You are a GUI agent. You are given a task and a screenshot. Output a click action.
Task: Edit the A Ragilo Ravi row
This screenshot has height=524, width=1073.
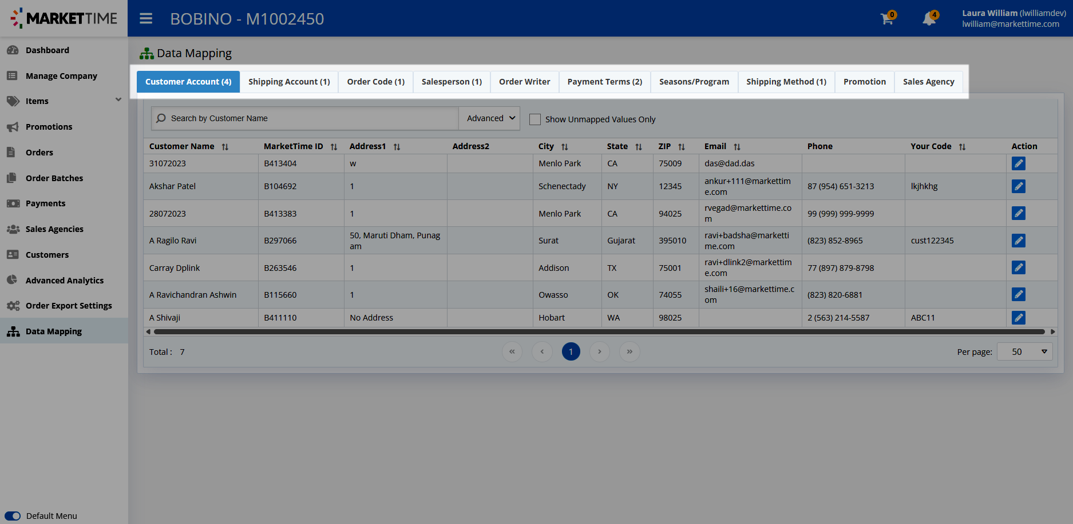(x=1019, y=241)
